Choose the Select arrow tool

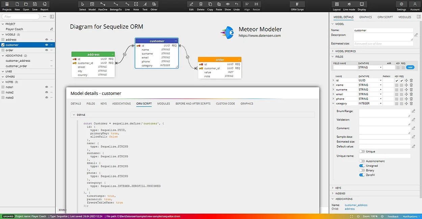(x=83, y=6)
